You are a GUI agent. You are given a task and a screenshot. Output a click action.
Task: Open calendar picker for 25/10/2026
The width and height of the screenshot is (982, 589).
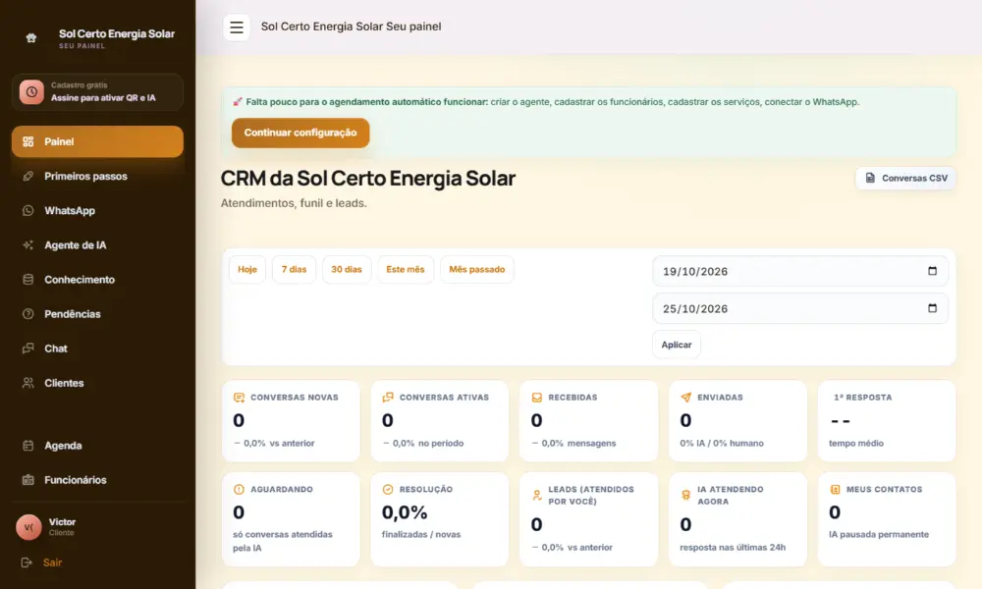(932, 308)
